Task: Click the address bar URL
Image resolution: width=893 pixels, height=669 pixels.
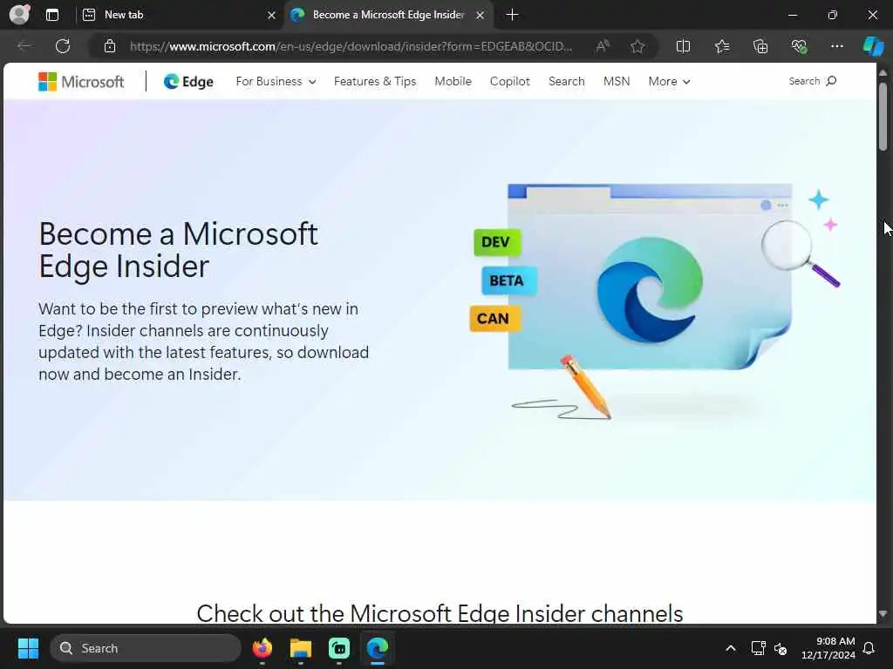Action: coord(351,46)
